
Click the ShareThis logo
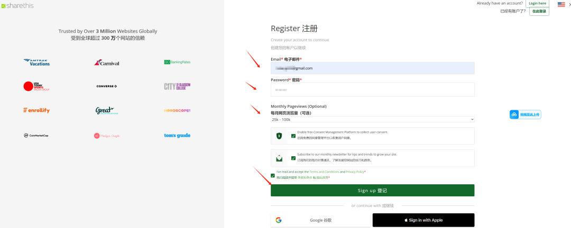(17, 6)
